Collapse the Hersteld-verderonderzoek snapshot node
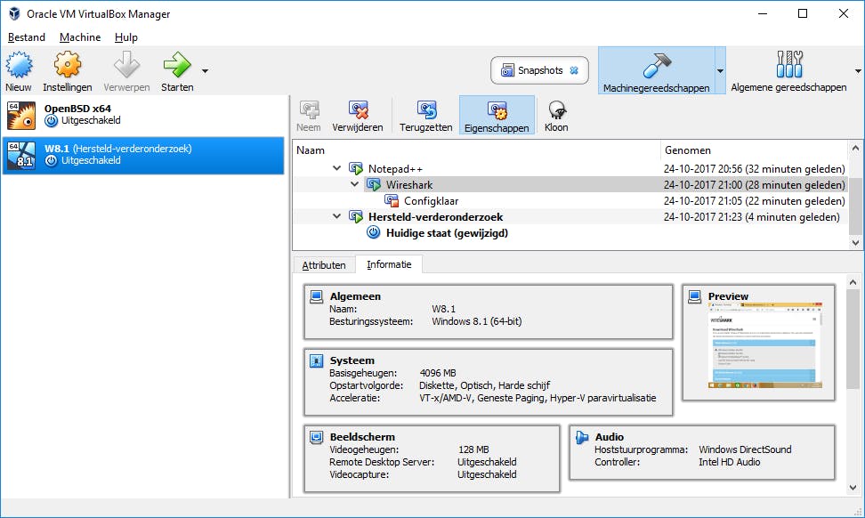Screen dimensions: 865x518 pos(336,216)
